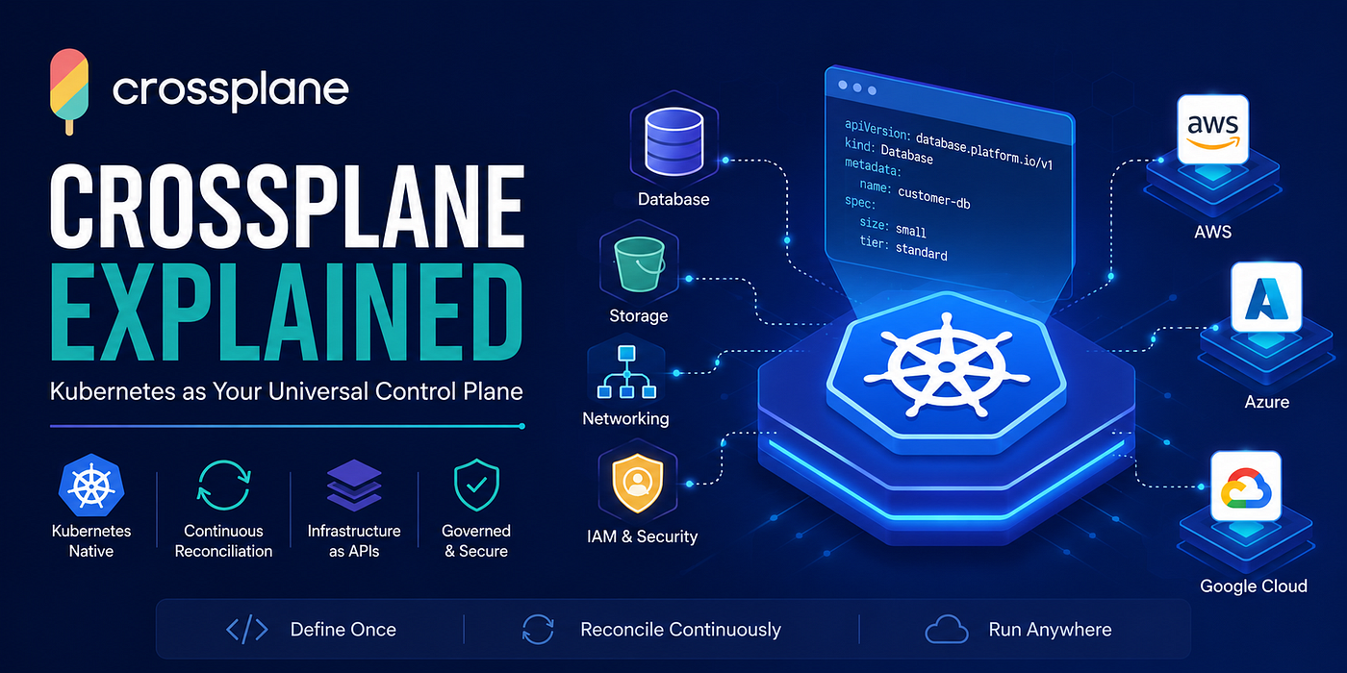Screen dimensions: 1347x673
Task: Click the 'Kubernetes Native' caption
Action: click(x=90, y=541)
